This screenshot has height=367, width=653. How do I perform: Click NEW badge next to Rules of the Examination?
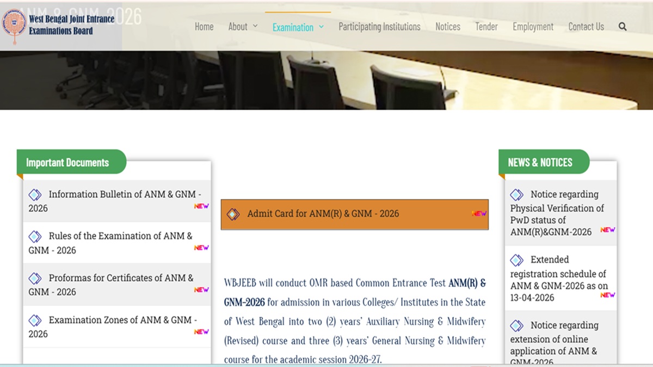[x=201, y=248]
